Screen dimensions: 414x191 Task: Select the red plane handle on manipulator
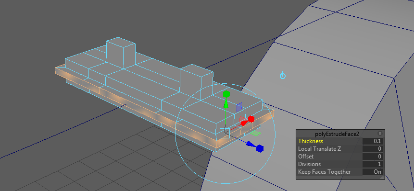click(x=242, y=120)
